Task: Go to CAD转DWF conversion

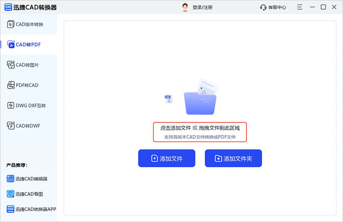Action: pos(28,126)
